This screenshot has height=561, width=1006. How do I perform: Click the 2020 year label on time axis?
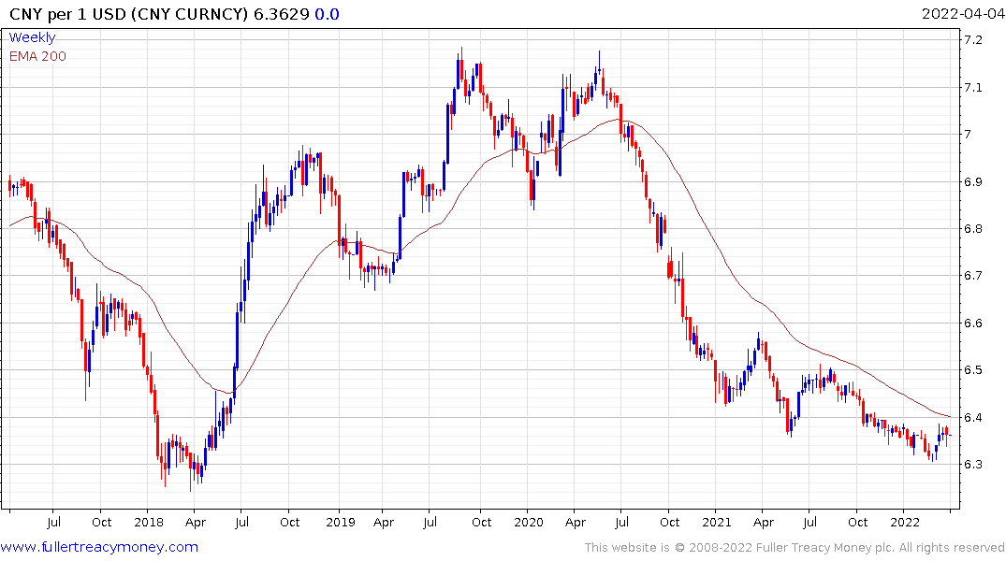coord(529,522)
